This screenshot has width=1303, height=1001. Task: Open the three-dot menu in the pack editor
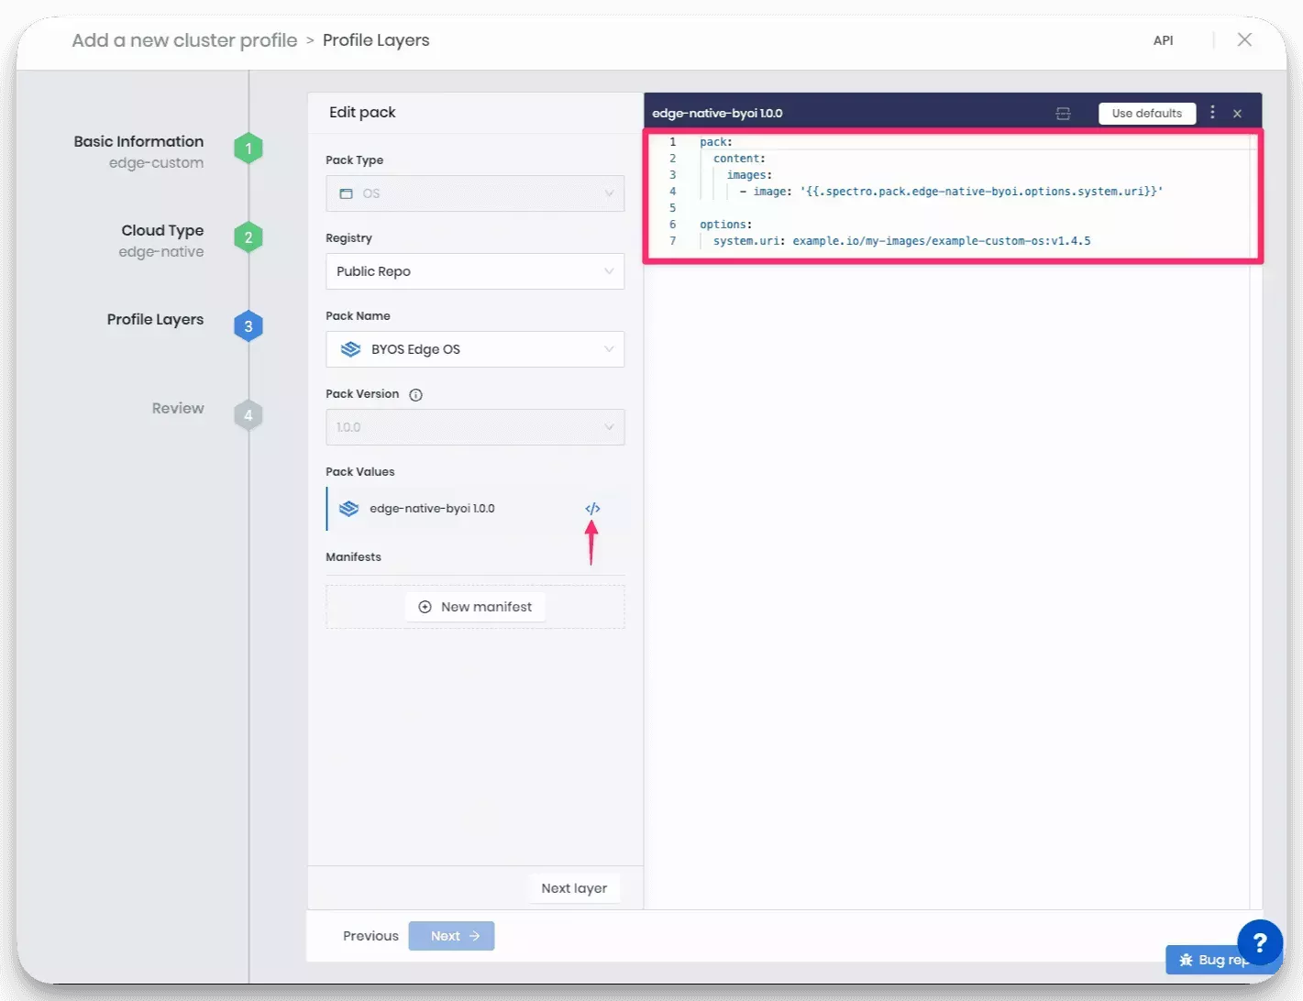point(1212,112)
